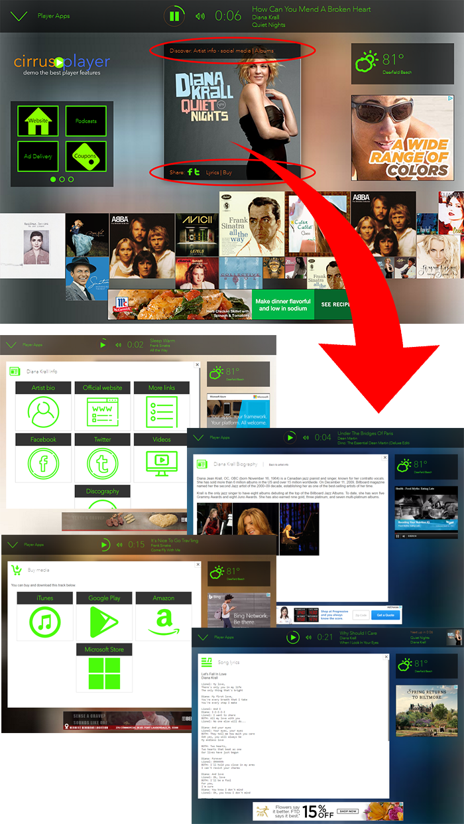This screenshot has width=464, height=824.
Task: Close the Diana Krall Info panel
Action: click(x=197, y=365)
